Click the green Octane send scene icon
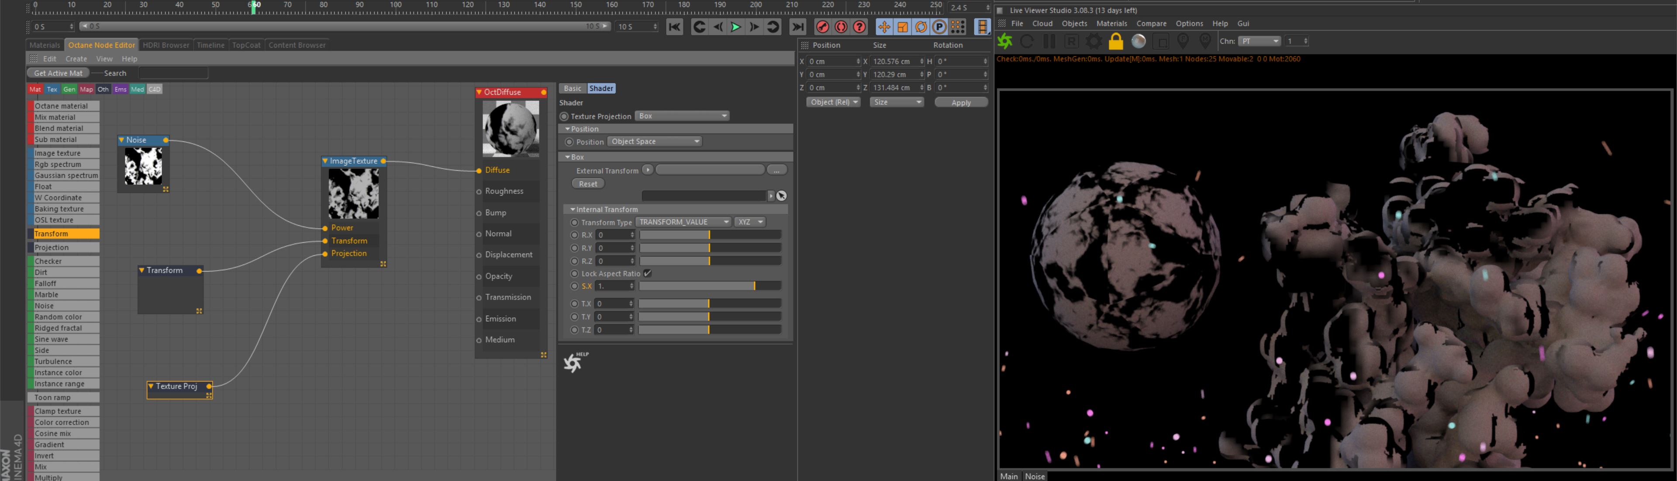 (x=1005, y=41)
